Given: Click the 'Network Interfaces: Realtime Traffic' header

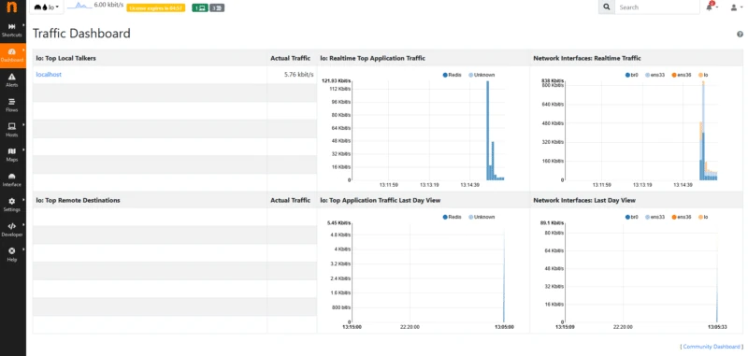Looking at the screenshot, I should point(587,58).
